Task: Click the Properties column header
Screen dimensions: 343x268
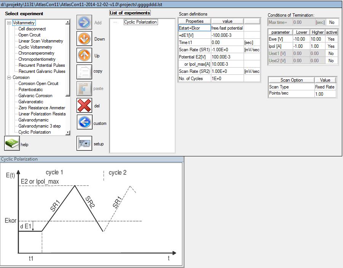Action: pyautogui.click(x=195, y=21)
